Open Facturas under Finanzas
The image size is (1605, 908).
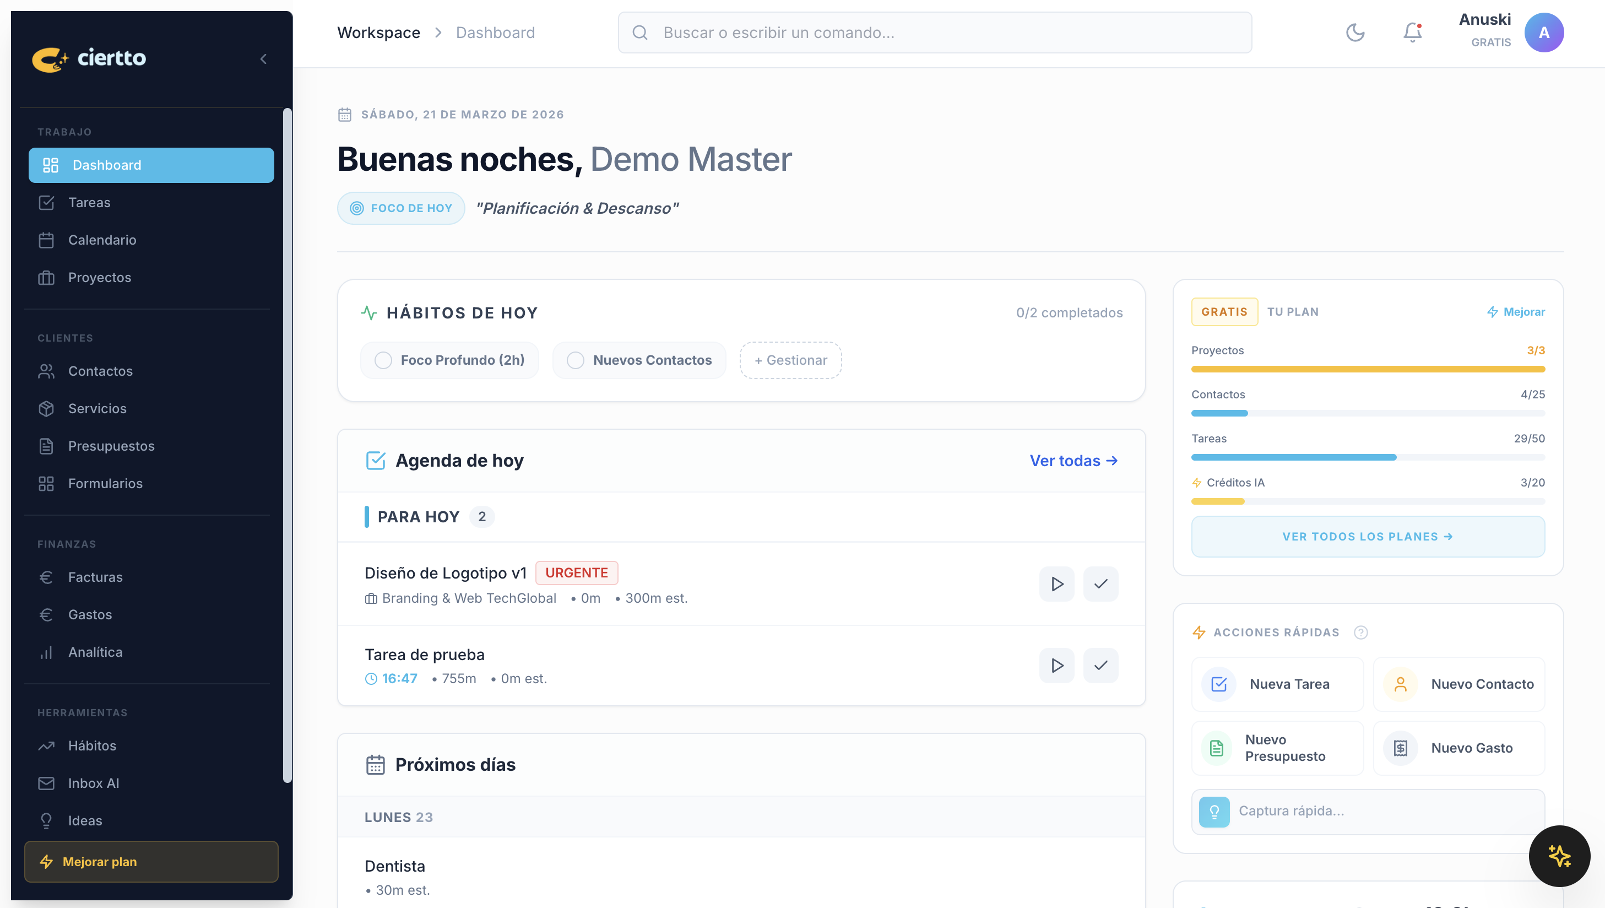pos(95,577)
